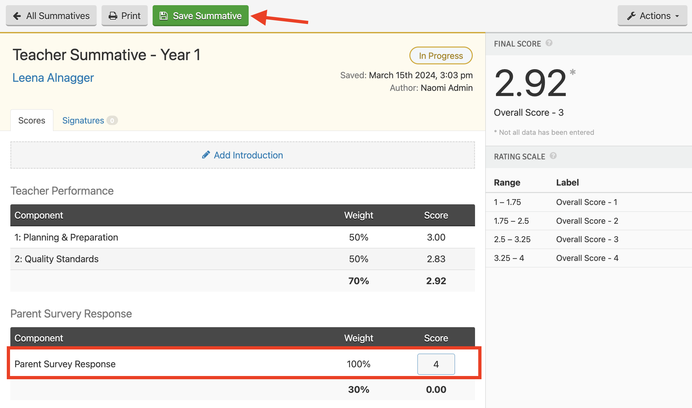This screenshot has width=692, height=408.
Task: Click the wrench icon in Actions
Action: point(631,16)
